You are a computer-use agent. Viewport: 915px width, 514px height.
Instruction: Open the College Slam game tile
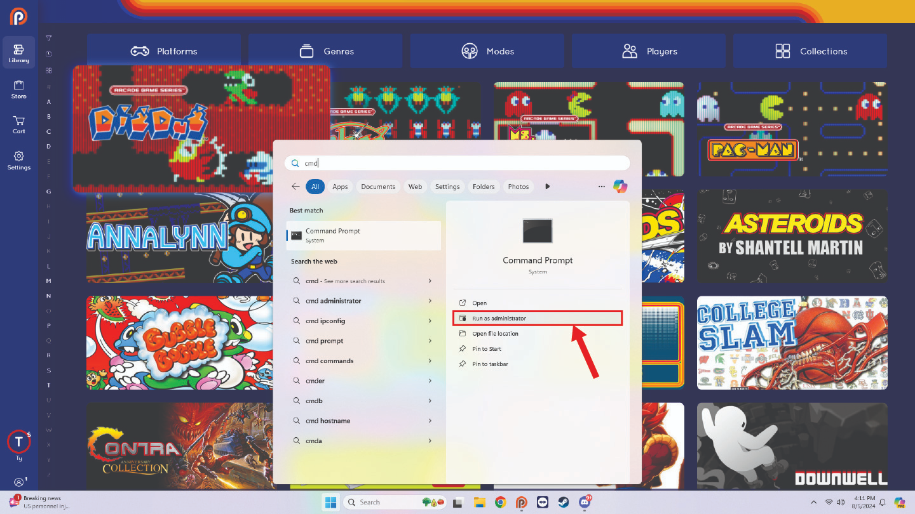coord(792,343)
